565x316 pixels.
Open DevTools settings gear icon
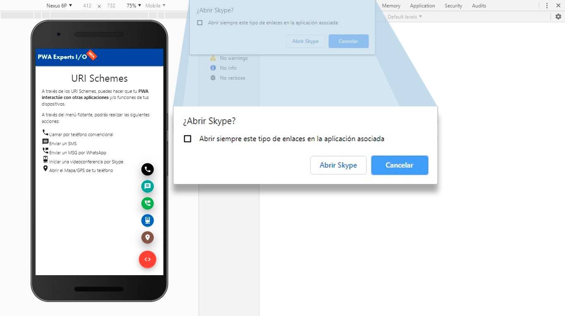558,17
